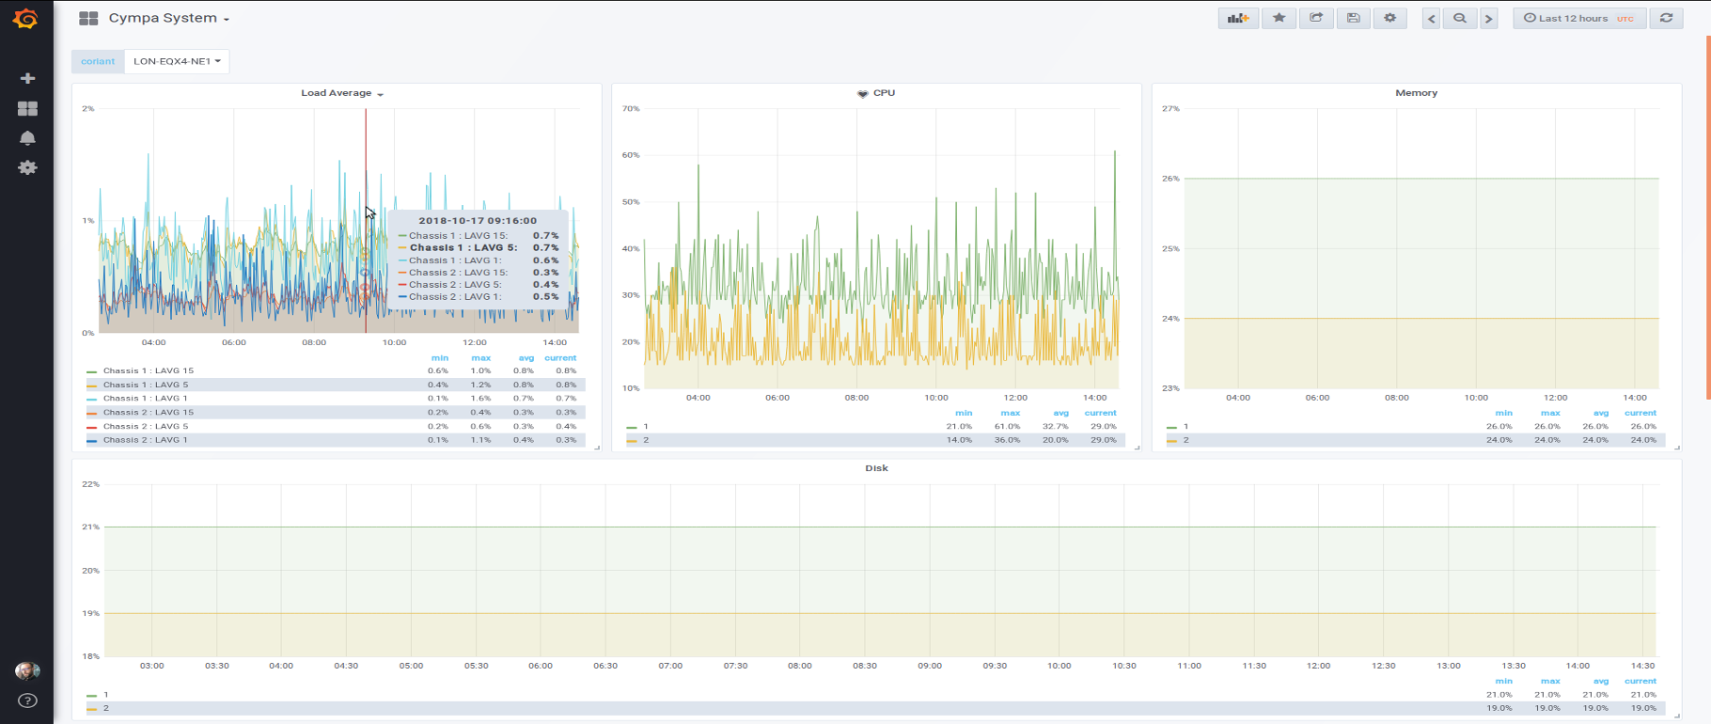The image size is (1711, 724).
Task: Click page vertical scrollbar thumb
Action: [x=1707, y=216]
